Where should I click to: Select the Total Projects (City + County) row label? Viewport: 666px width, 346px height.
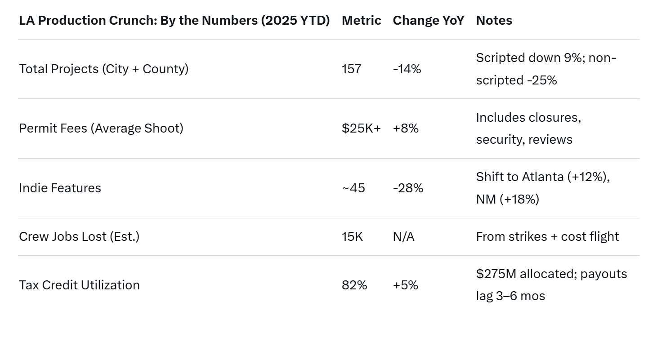pos(103,69)
